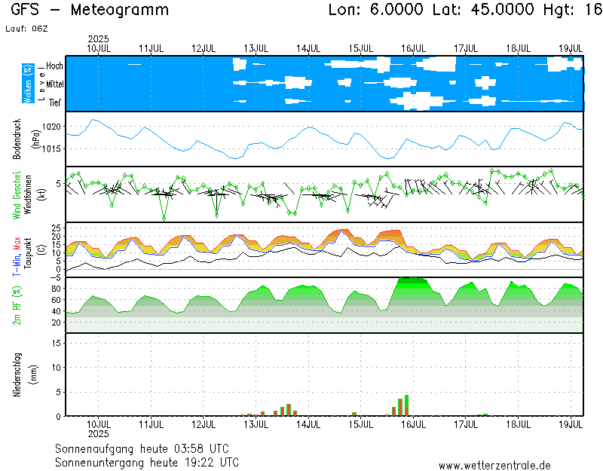This screenshot has width=603, height=471.
Task: Click "15JUL" on the top date axis
Action: [361, 48]
